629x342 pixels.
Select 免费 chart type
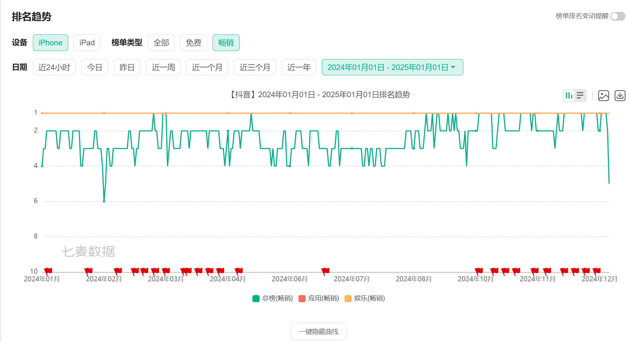click(x=193, y=43)
